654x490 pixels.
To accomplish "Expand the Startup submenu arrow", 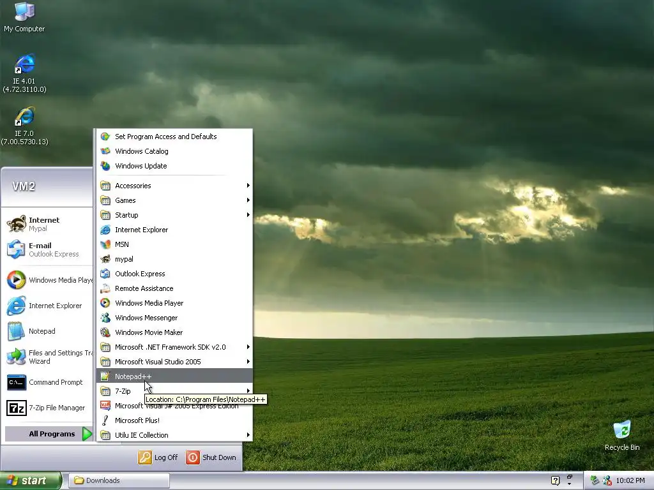I will pos(248,215).
